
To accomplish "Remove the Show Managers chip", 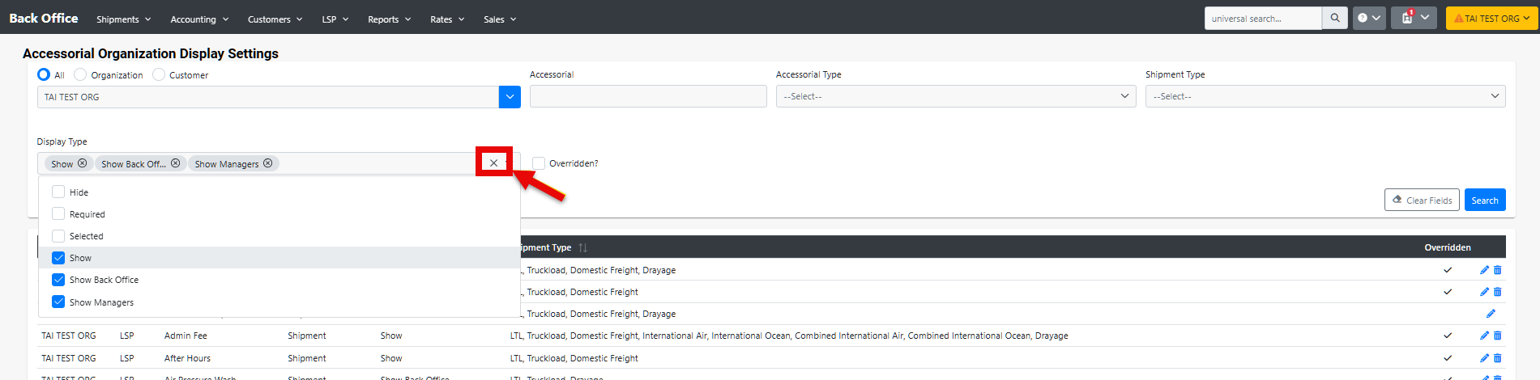I will point(268,163).
